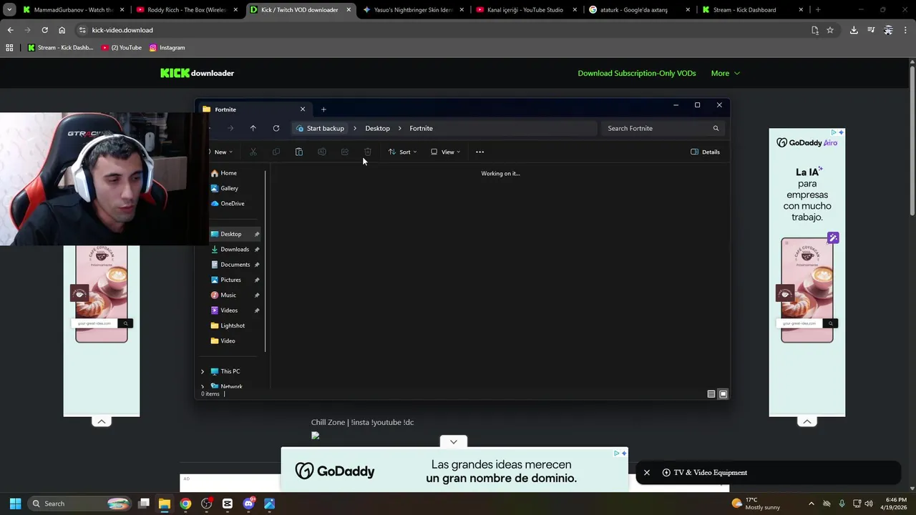Go to browser home page
This screenshot has width=916, height=515.
click(x=62, y=30)
